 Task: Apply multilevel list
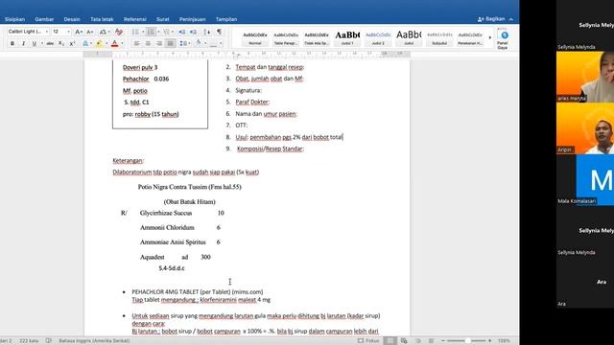click(166, 32)
